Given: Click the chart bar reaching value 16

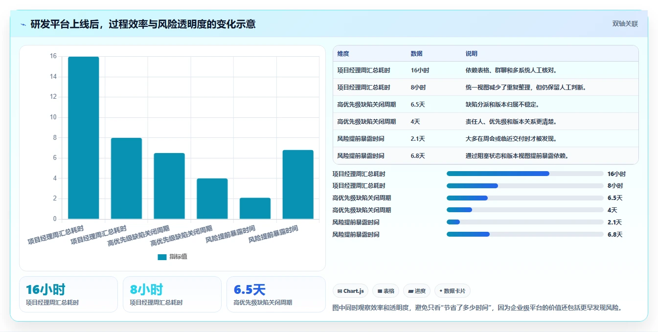Looking at the screenshot, I should (83, 138).
